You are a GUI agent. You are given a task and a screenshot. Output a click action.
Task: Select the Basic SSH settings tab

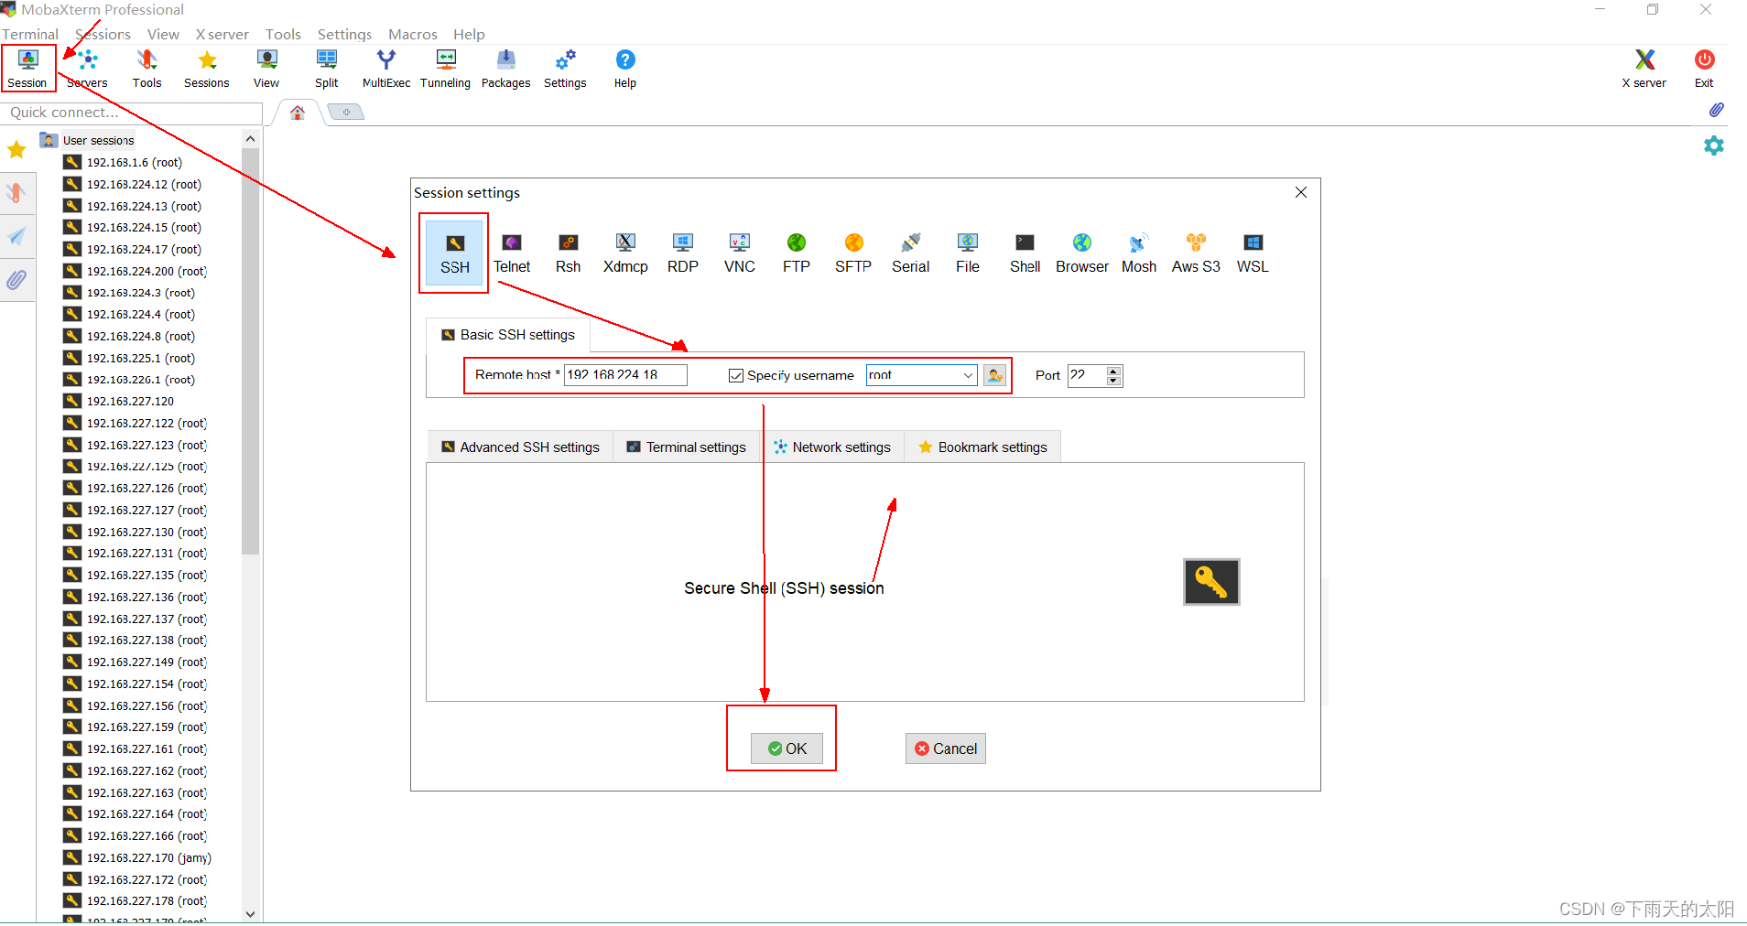[508, 335]
